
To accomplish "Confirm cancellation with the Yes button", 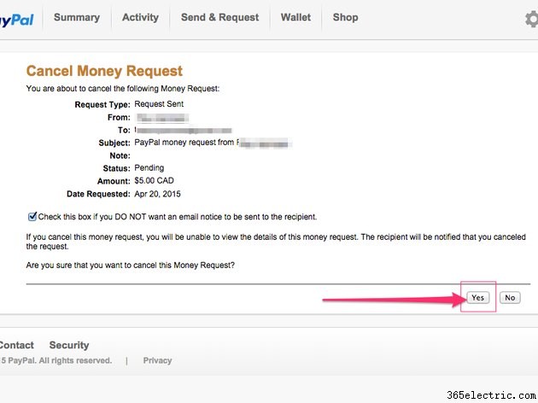I will [x=478, y=297].
